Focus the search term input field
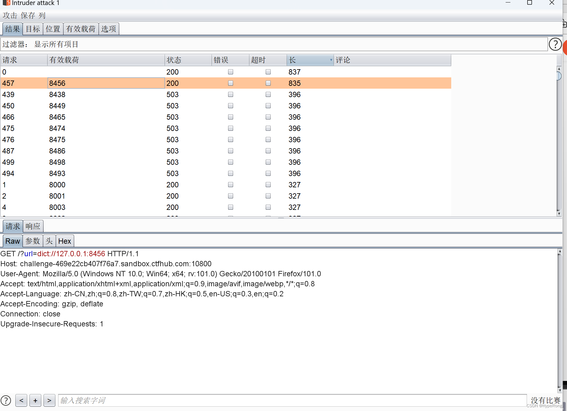Image resolution: width=567 pixels, height=411 pixels. click(292, 400)
